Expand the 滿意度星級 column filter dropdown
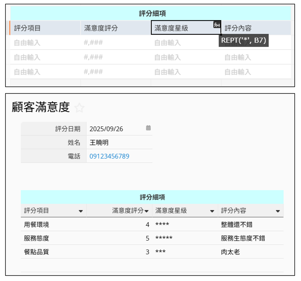The height and width of the screenshot is (281, 301). tap(212, 211)
